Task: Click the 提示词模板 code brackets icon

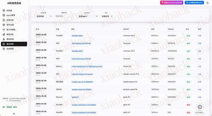Action: (4, 29)
